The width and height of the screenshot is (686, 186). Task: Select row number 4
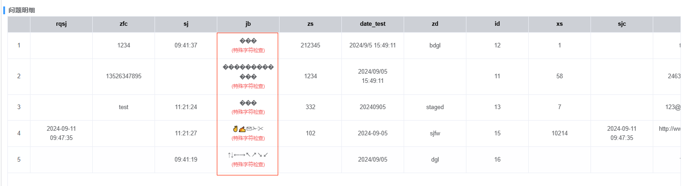[19, 134]
